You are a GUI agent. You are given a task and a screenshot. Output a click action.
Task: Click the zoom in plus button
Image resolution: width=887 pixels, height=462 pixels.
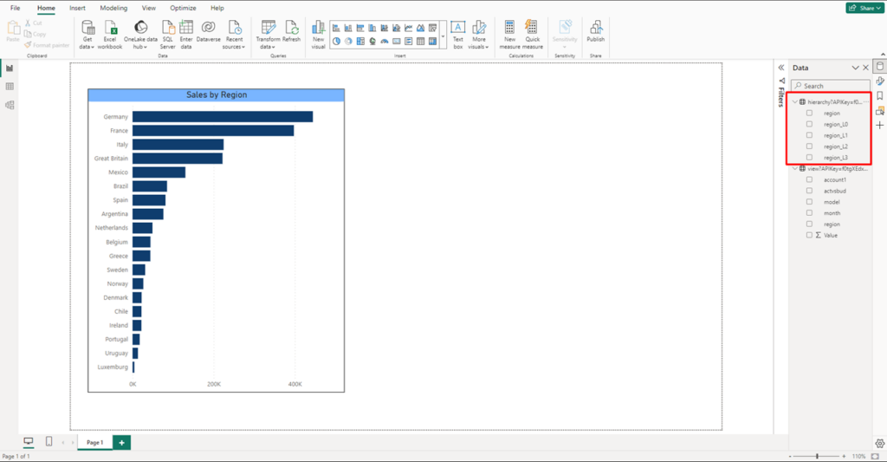click(844, 456)
